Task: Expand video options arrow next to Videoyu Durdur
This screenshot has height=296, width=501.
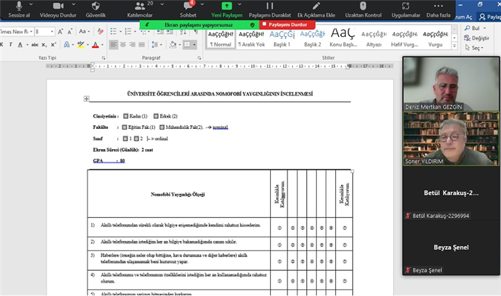Action: pos(74,4)
